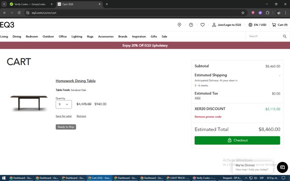Open the Accessories menu
This screenshot has width=290, height=181.
coord(106,37)
